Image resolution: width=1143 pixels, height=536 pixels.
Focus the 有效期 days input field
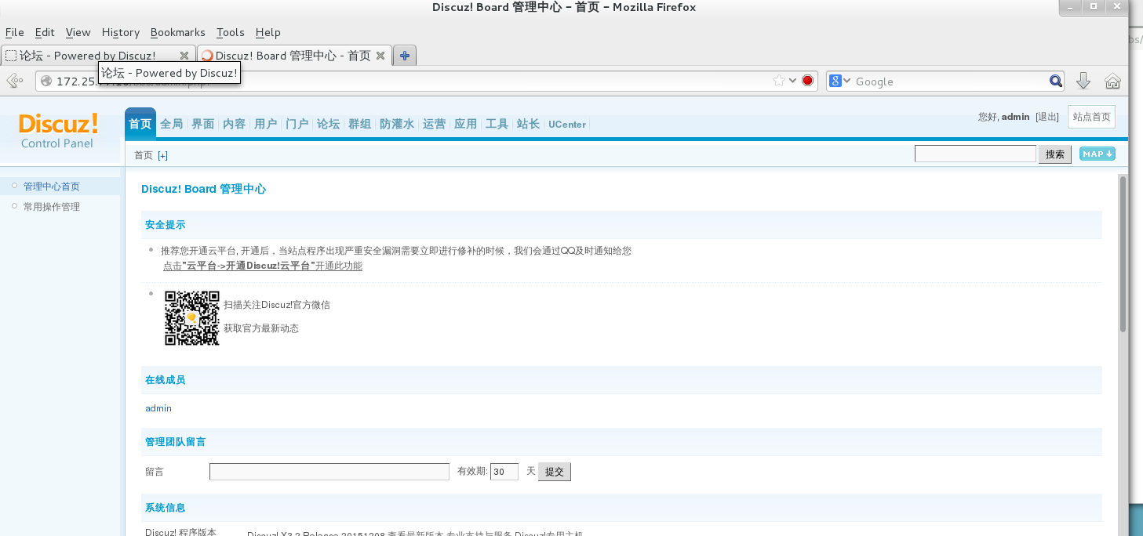[504, 472]
